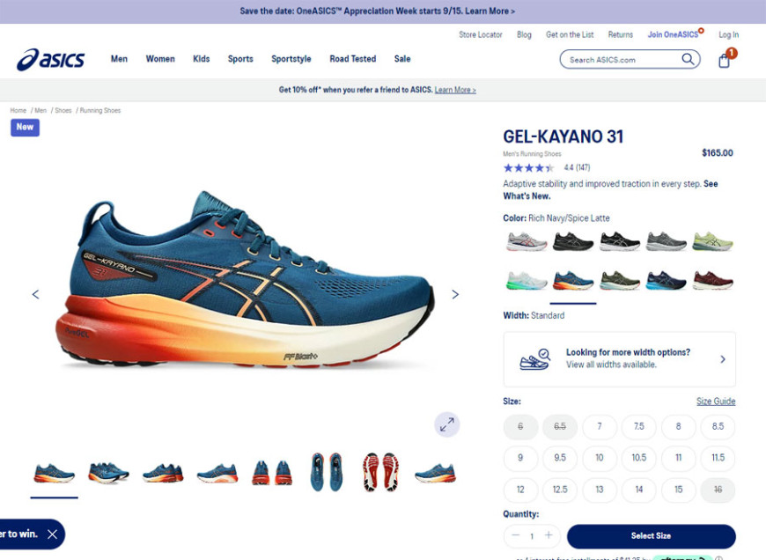
Task: Decrease quantity with the minus button
Action: pyautogui.click(x=515, y=535)
